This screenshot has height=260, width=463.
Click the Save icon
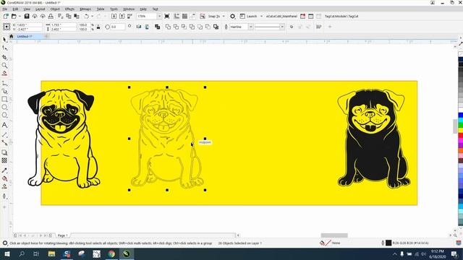[x=27, y=16]
